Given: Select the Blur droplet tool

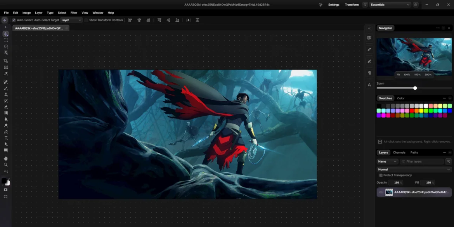Looking at the screenshot, I should click(x=5, y=119).
